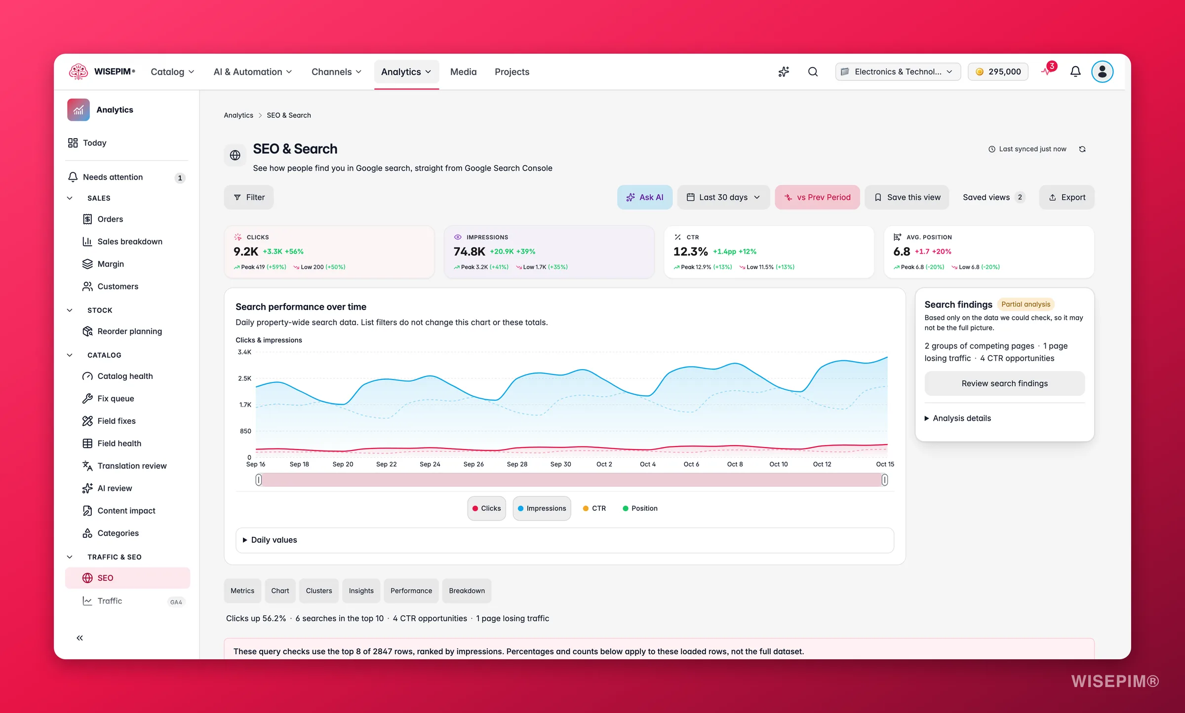
Task: Open the user profile avatar
Action: (x=1102, y=72)
